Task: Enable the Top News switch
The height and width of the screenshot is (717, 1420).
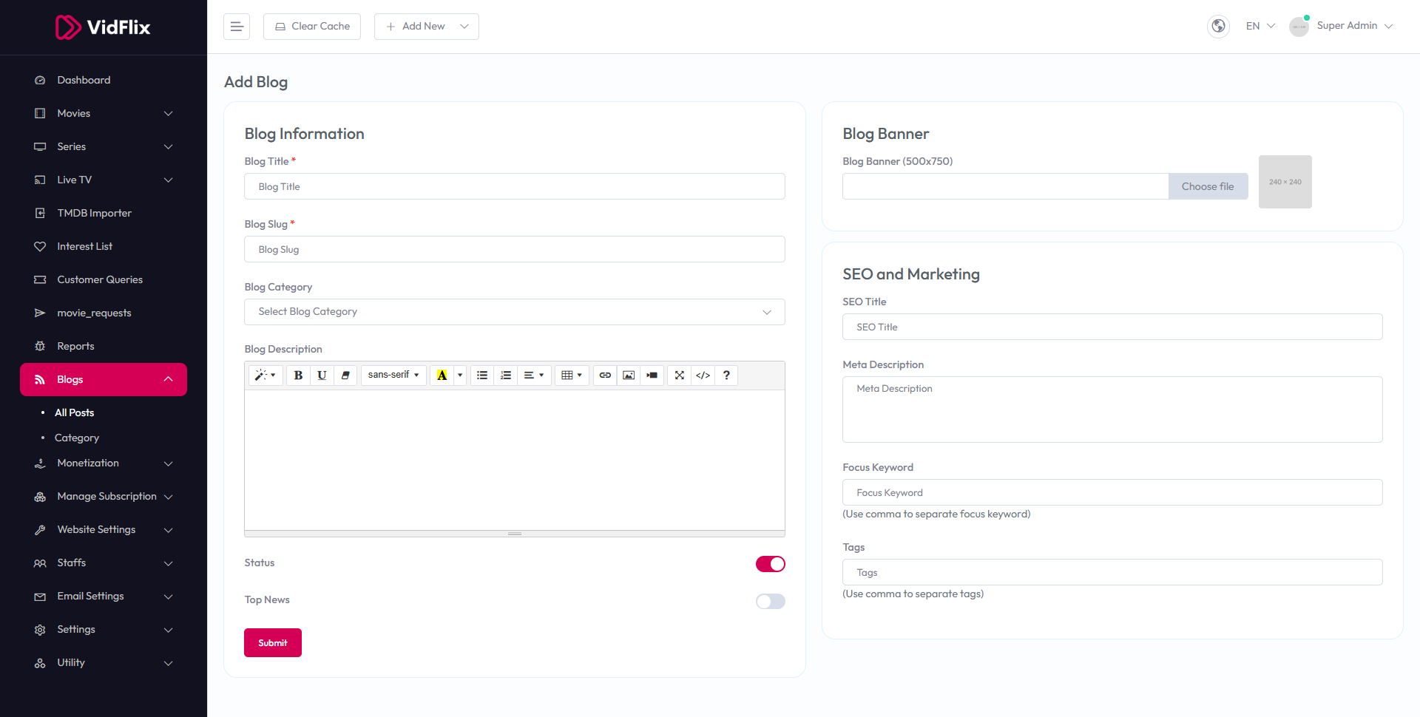Action: coord(770,601)
